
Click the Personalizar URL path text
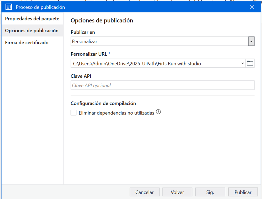[137, 63]
